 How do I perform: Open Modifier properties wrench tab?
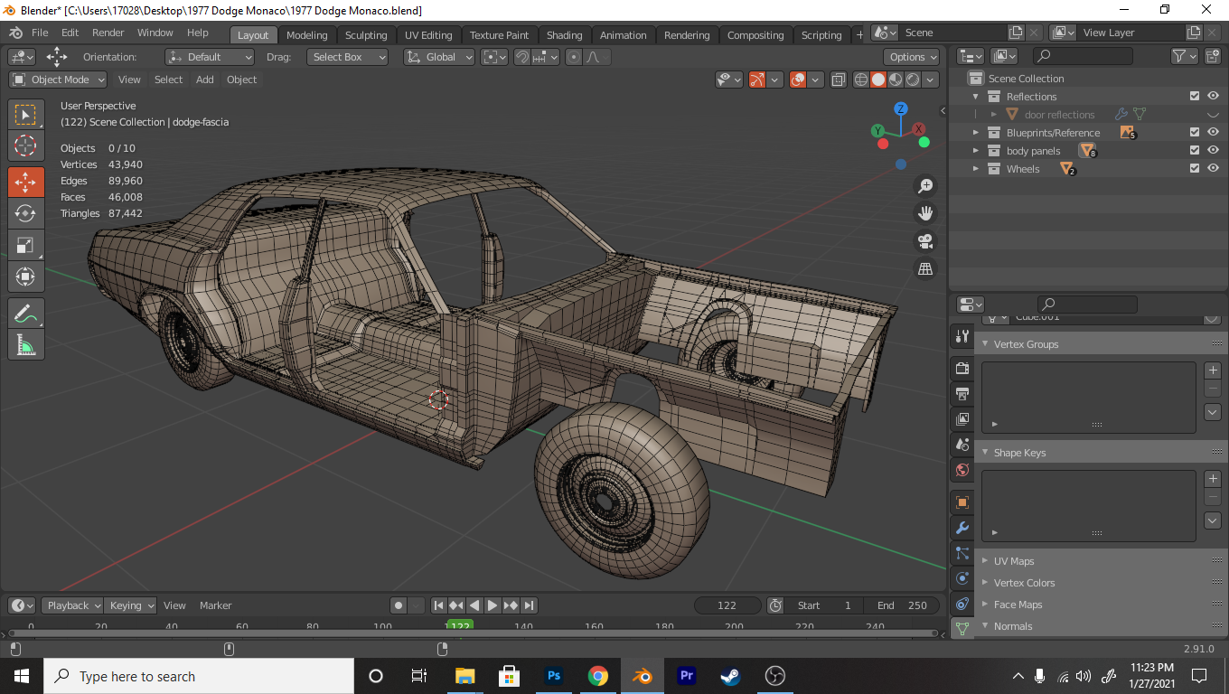[x=962, y=528]
